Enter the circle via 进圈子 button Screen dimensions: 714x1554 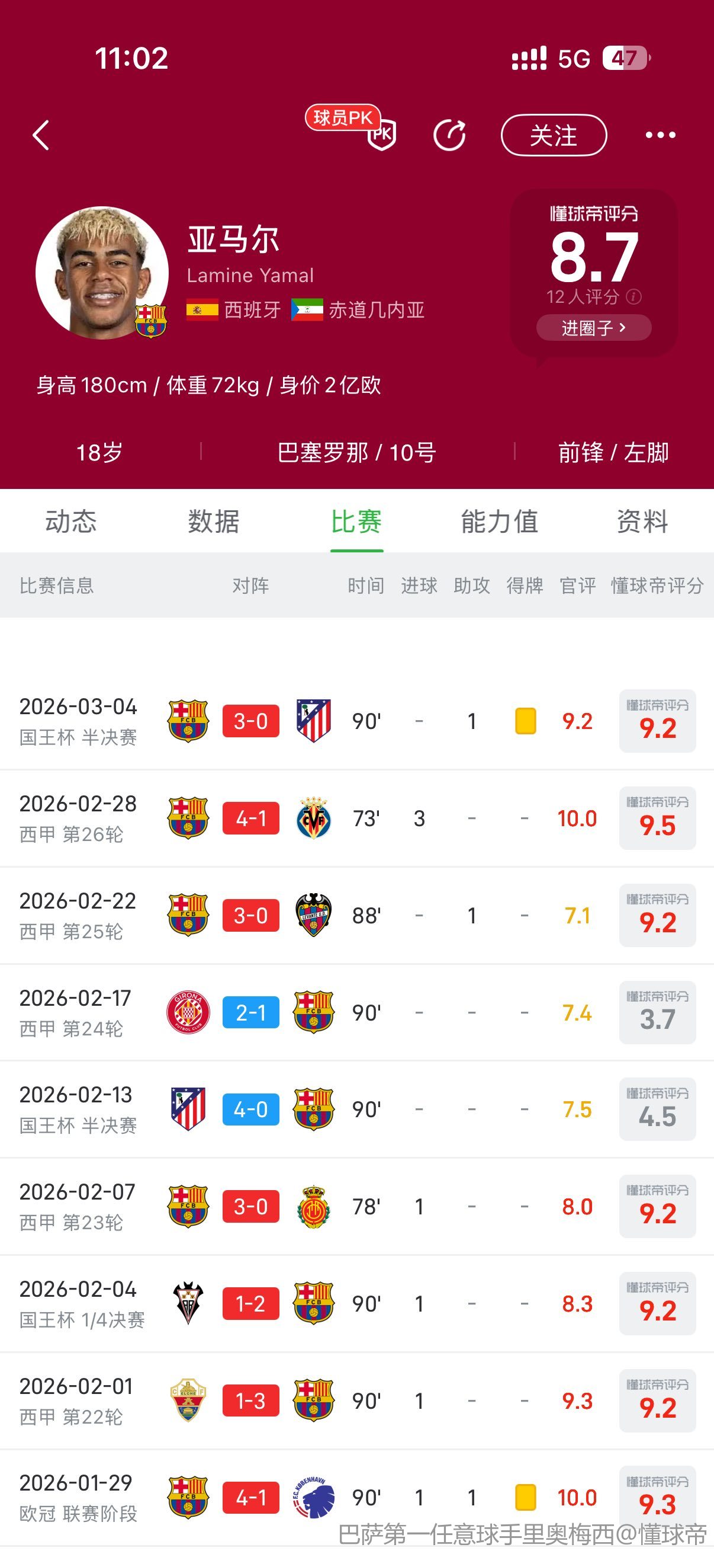[593, 328]
